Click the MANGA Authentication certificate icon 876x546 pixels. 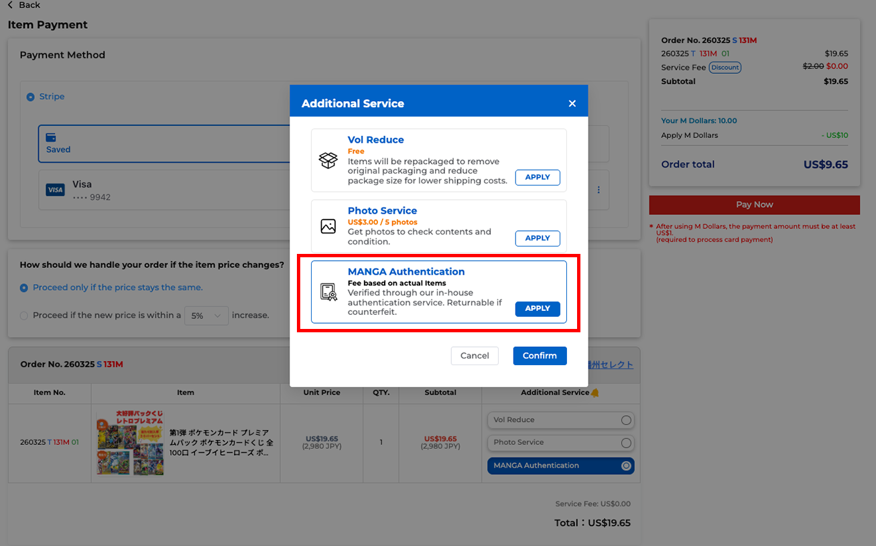328,292
